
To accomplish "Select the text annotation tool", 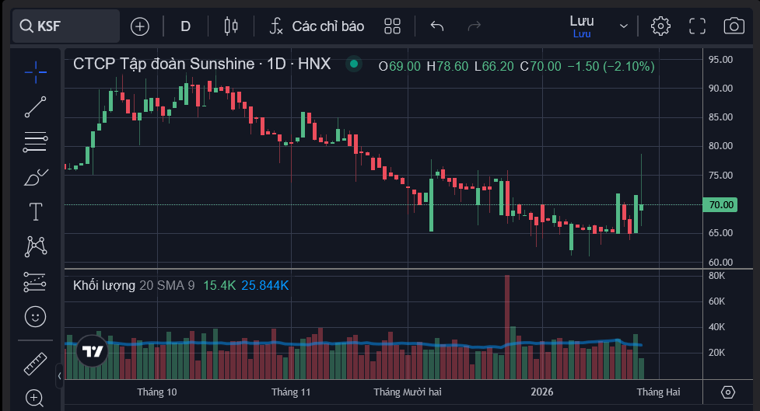I will click(x=35, y=211).
